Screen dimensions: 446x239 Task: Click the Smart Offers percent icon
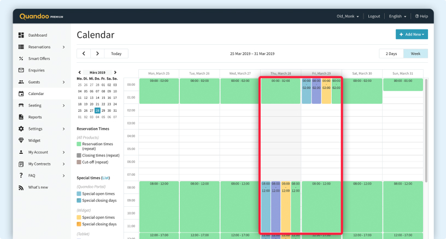click(x=21, y=58)
